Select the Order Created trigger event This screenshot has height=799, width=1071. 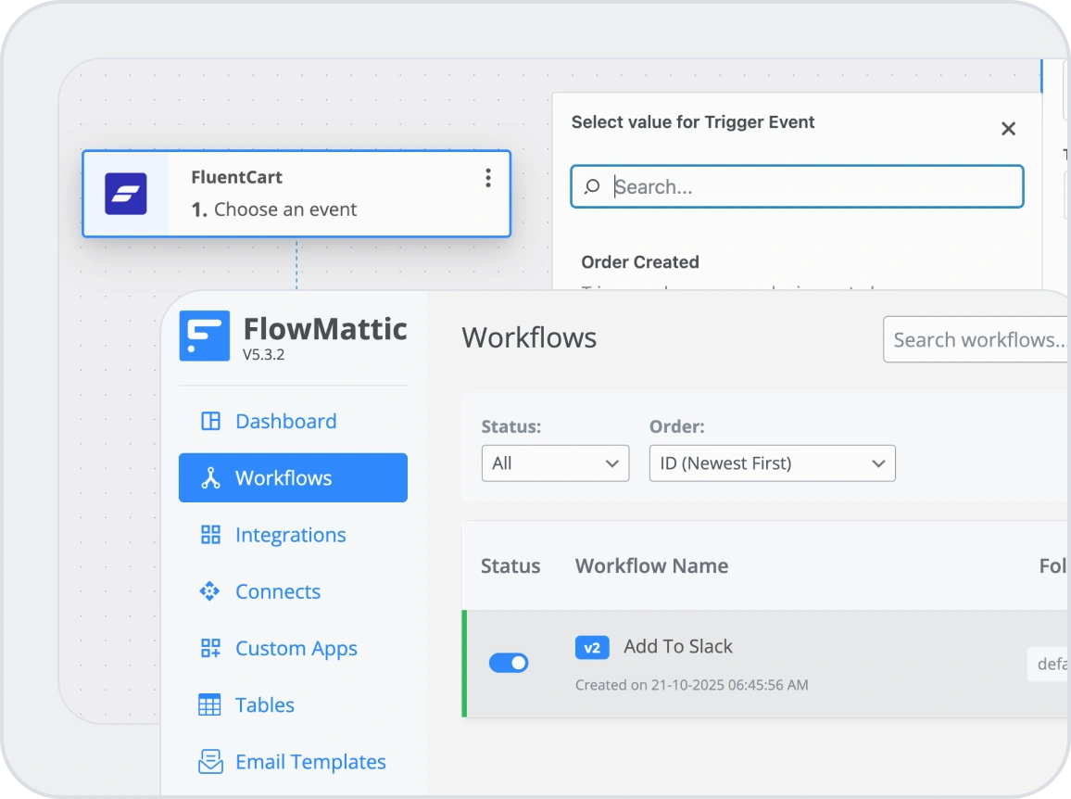click(640, 262)
